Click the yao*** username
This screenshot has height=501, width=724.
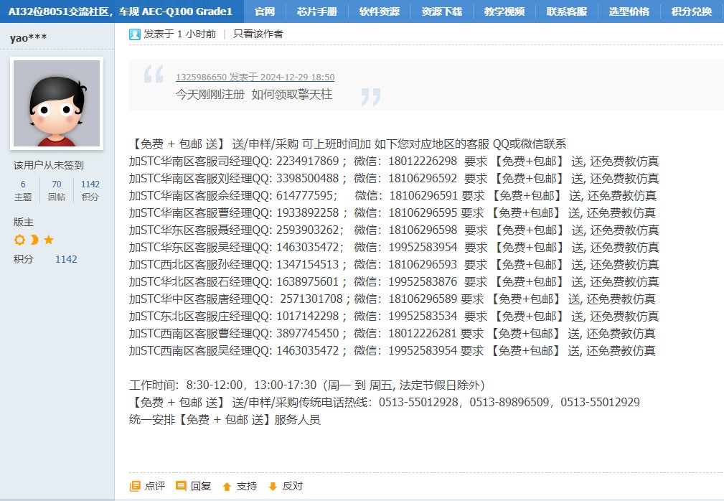29,38
